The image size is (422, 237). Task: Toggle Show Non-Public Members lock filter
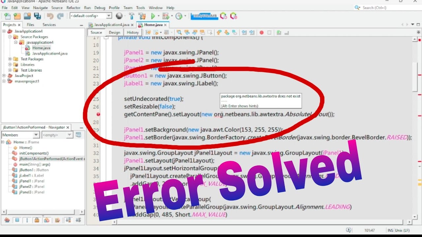pos(37,220)
